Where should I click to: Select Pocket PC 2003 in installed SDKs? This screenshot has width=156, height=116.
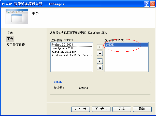click(72, 45)
